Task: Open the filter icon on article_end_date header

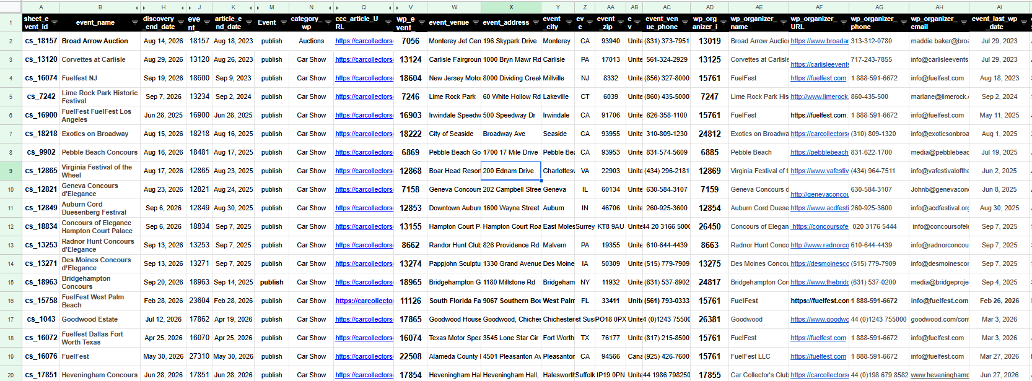Action: pyautogui.click(x=250, y=22)
